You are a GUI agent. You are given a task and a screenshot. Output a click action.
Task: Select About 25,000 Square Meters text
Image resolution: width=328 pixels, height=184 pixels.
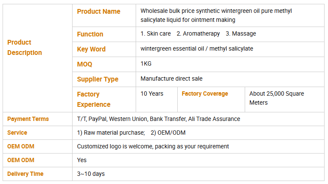click(x=276, y=98)
